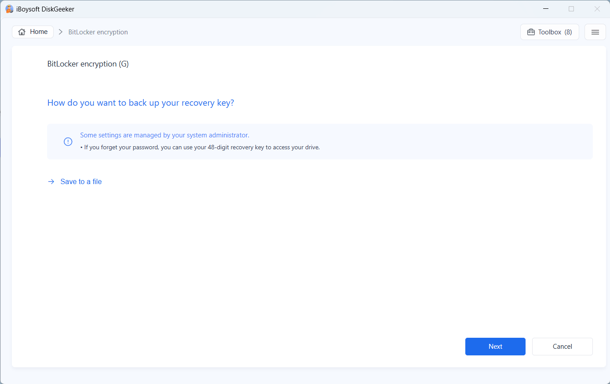Open the hamburger menu icon
This screenshot has width=610, height=384.
[x=595, y=32]
